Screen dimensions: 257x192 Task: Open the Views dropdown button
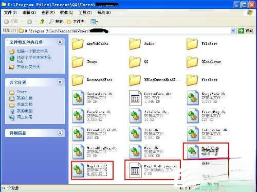tap(94, 22)
